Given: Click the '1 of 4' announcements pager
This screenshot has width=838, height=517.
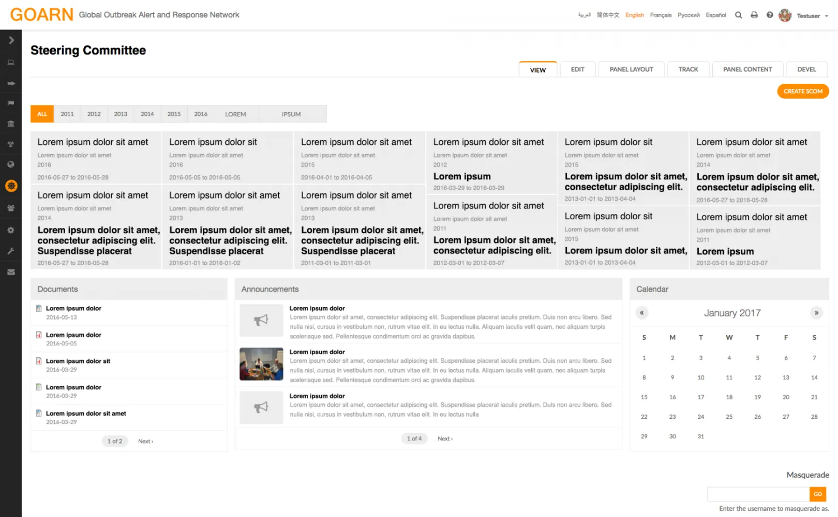Looking at the screenshot, I should 414,438.
